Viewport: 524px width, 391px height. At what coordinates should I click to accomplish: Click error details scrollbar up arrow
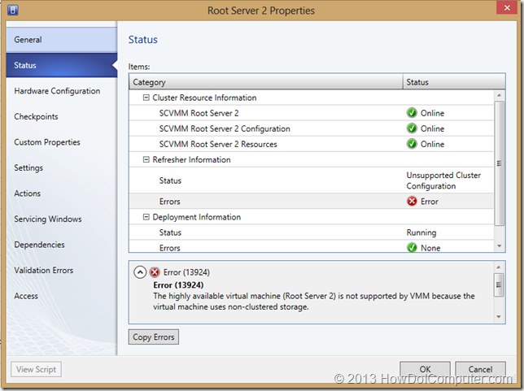[x=499, y=267]
